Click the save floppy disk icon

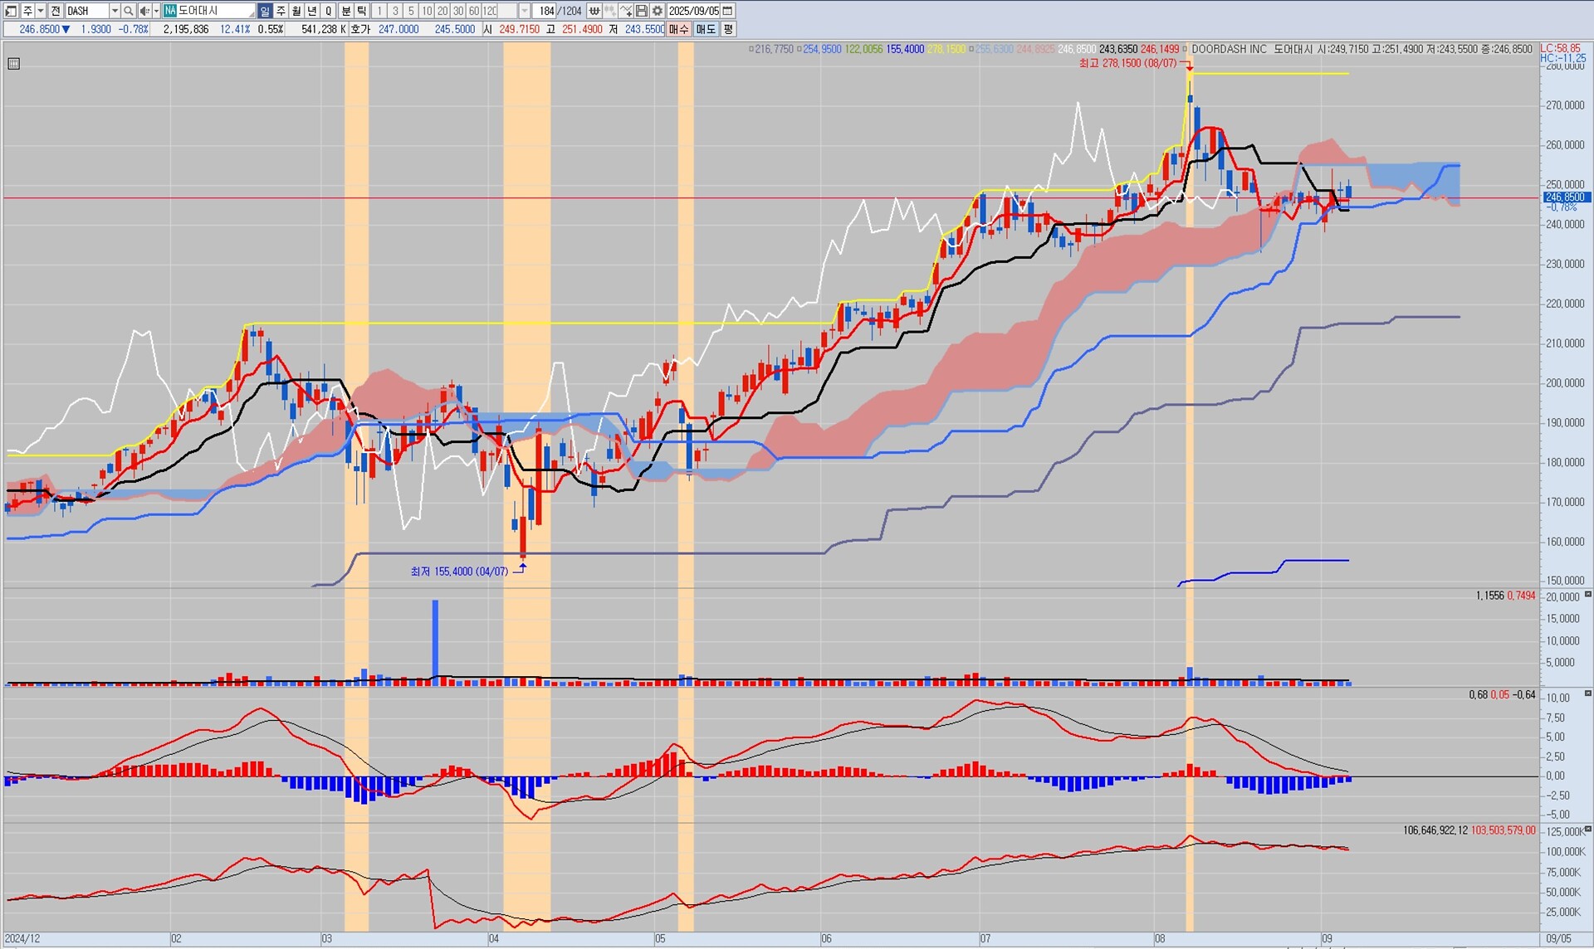[642, 11]
